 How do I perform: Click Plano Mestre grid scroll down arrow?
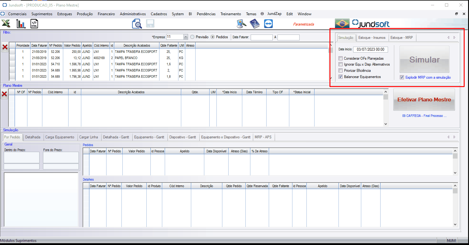(x=386, y=124)
